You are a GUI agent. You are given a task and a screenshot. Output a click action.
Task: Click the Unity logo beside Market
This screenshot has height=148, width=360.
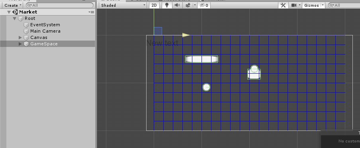15,12
